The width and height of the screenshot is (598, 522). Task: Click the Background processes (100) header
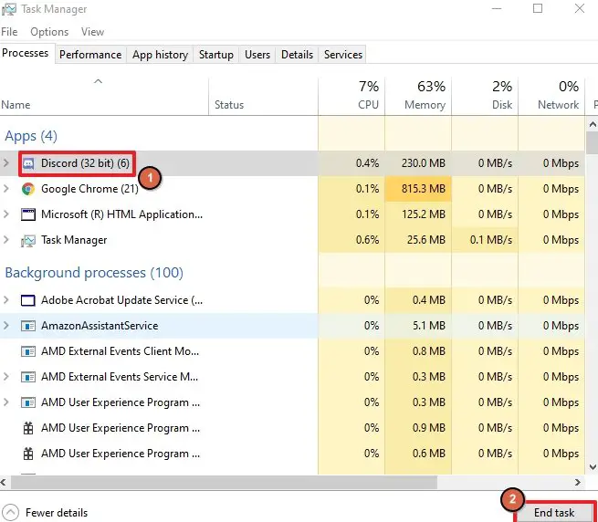94,273
